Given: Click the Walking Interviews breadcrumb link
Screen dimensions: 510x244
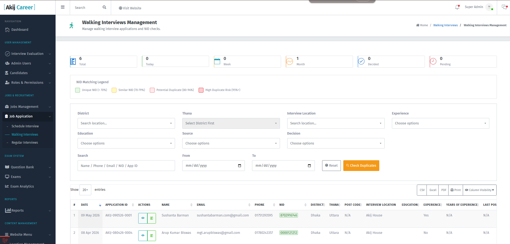Looking at the screenshot, I should [445, 25].
